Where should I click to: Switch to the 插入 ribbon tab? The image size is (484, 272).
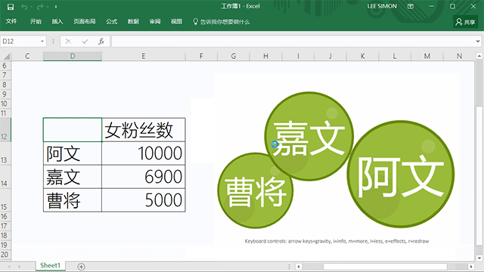pos(57,21)
